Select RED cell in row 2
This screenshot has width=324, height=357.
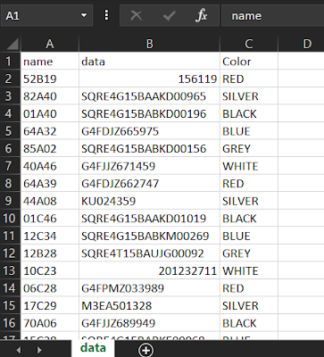[249, 79]
